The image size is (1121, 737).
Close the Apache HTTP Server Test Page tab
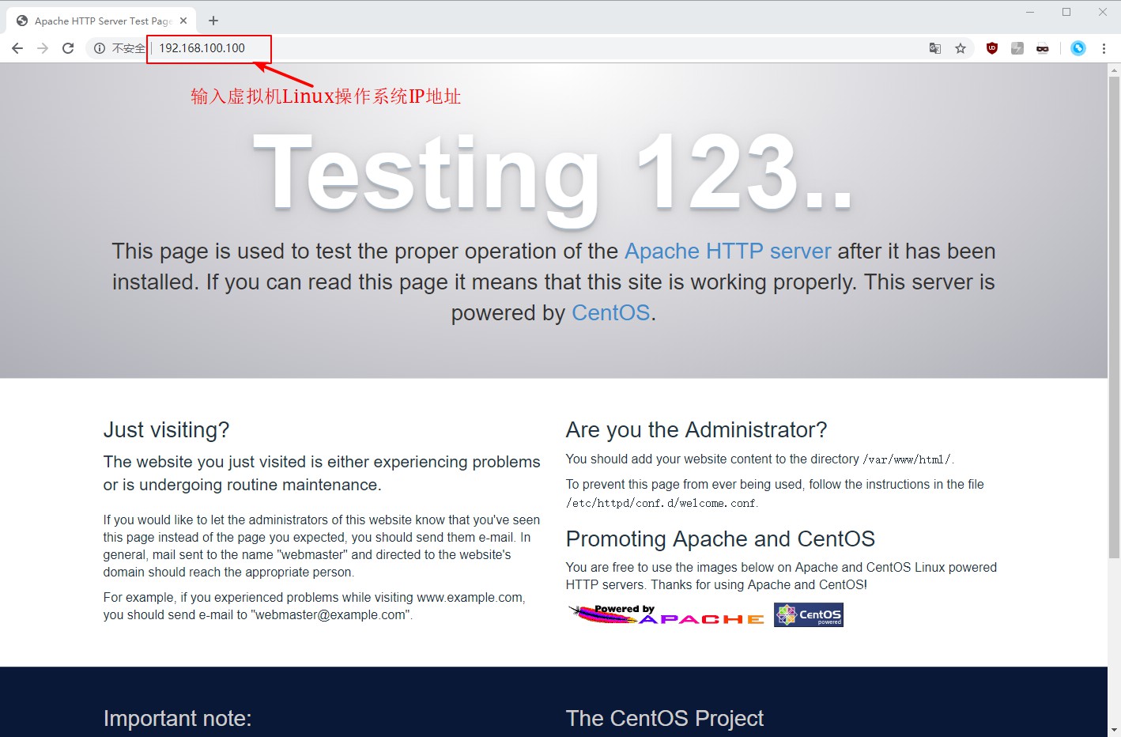pyautogui.click(x=183, y=21)
